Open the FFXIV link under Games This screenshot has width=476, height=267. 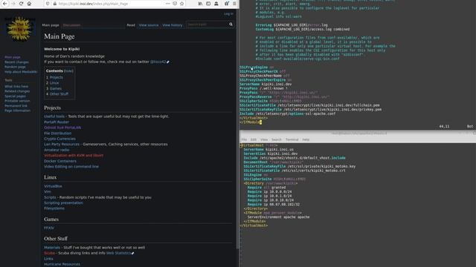coord(49,228)
